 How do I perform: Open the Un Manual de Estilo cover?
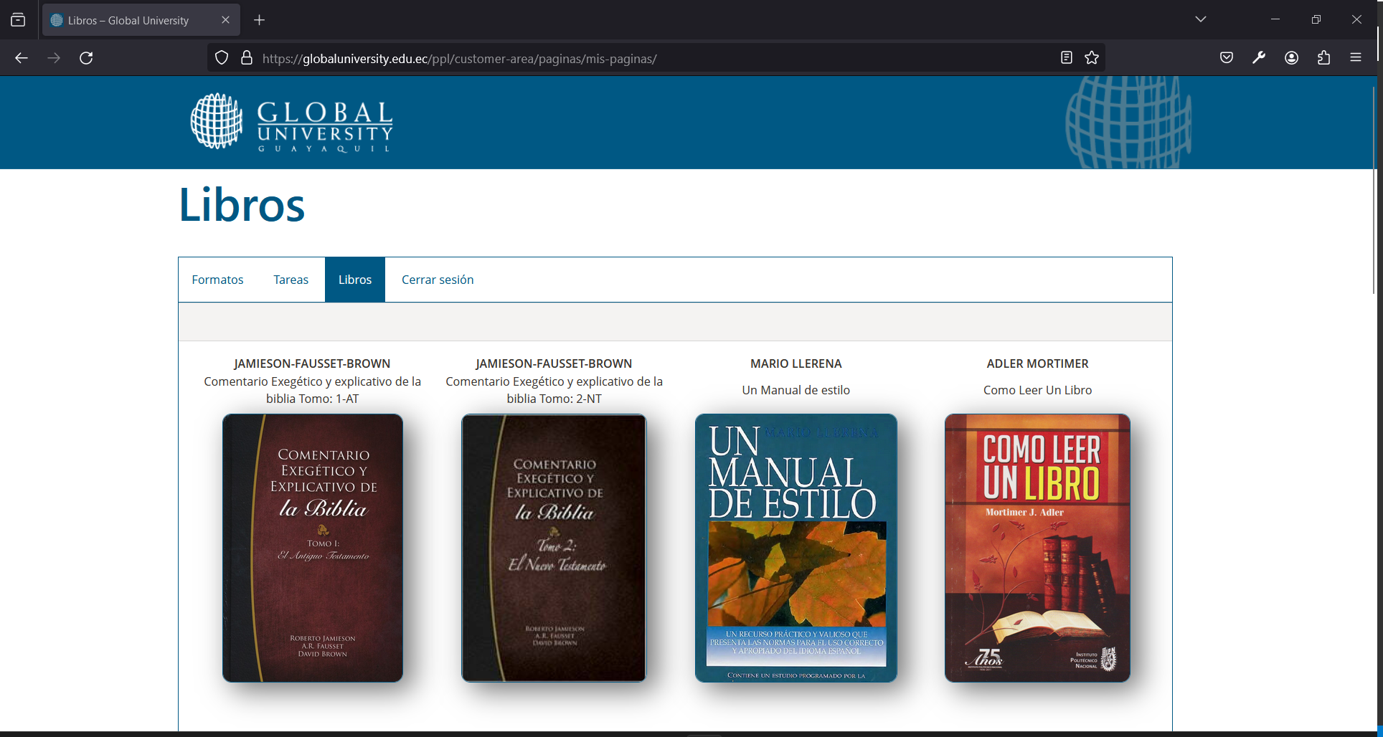(796, 548)
